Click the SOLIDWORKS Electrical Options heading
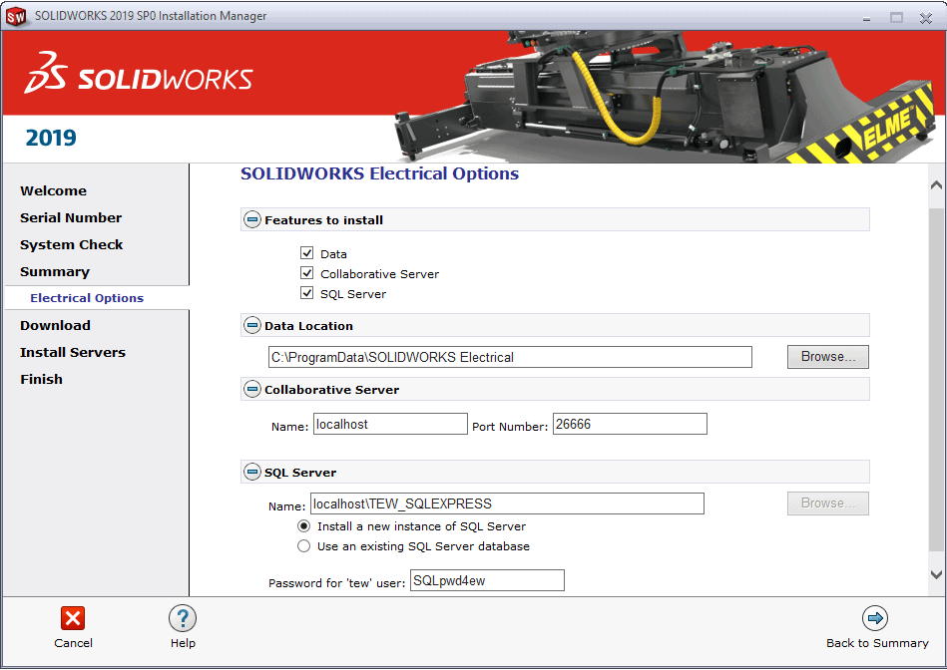Viewport: 947px width, 670px height. (379, 173)
